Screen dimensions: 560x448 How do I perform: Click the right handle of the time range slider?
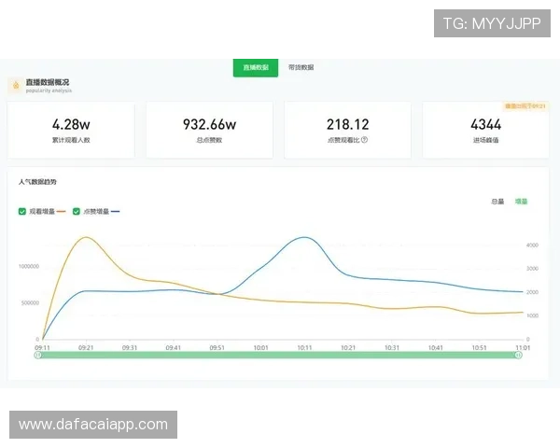(x=518, y=355)
